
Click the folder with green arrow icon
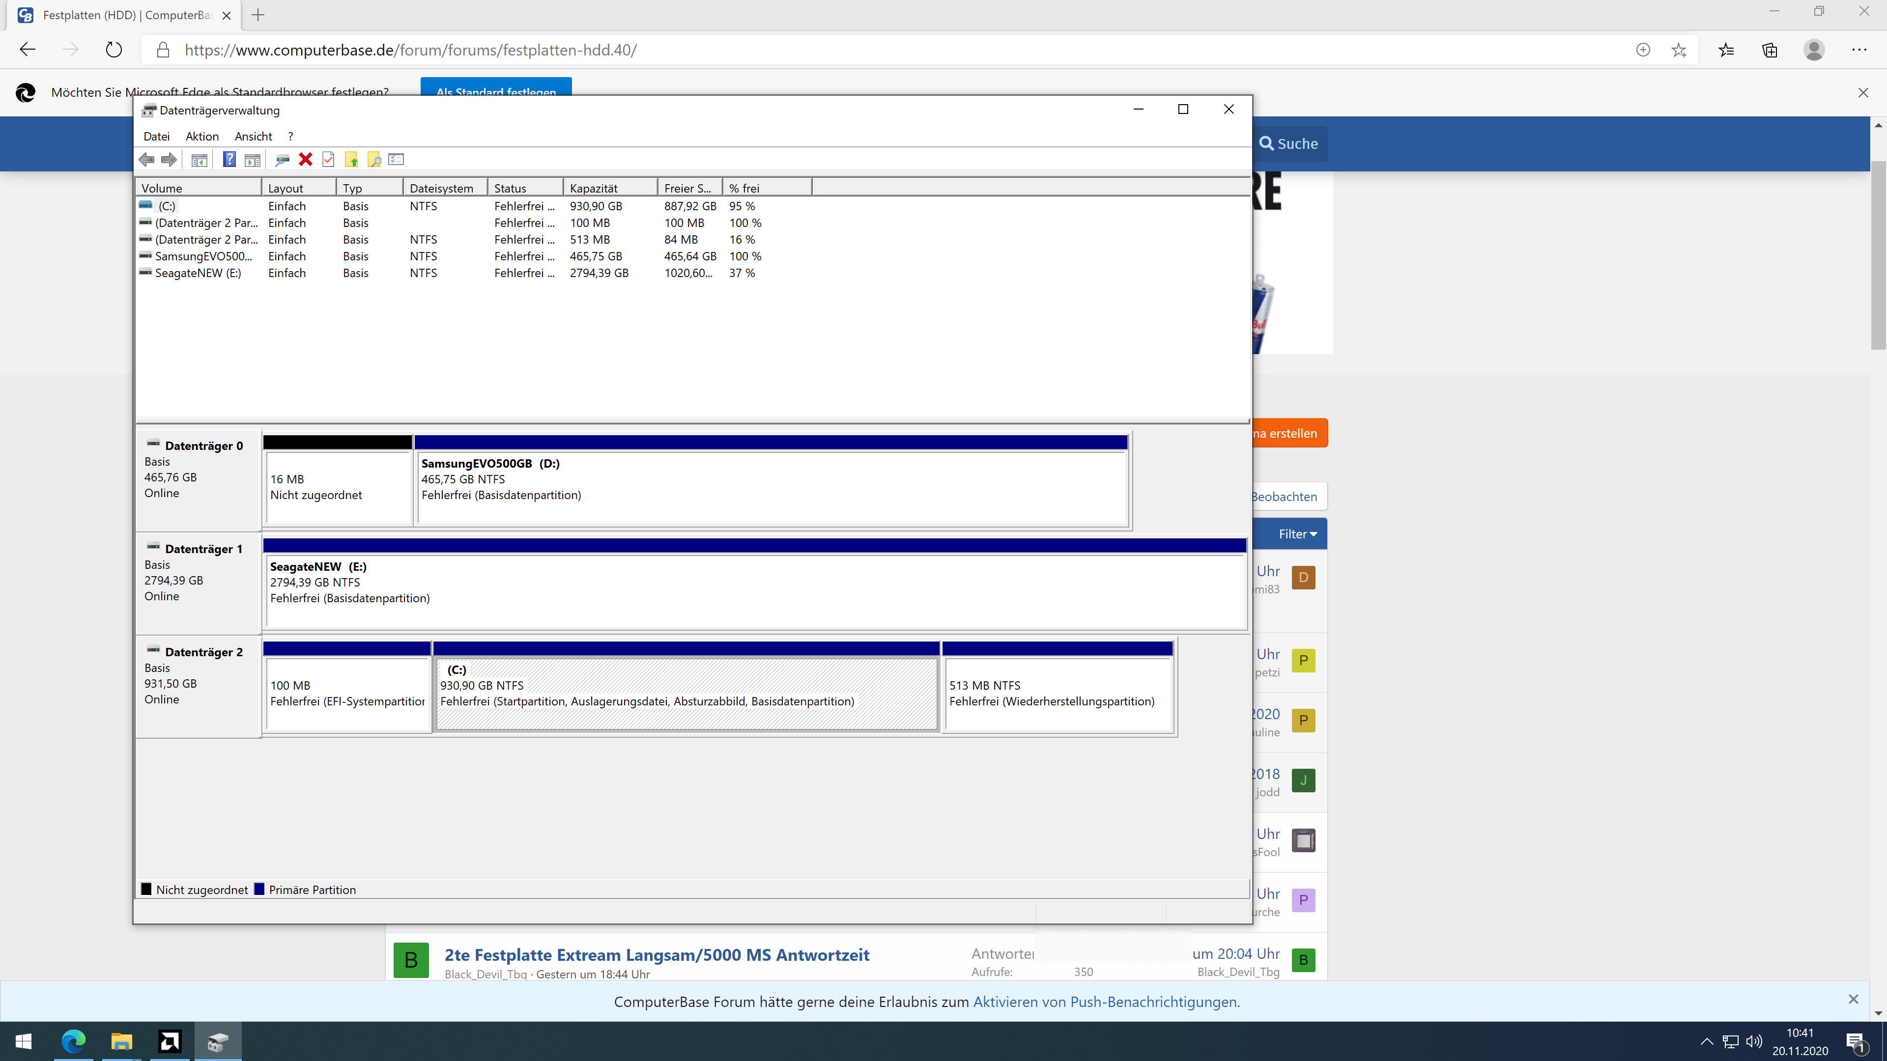point(352,160)
